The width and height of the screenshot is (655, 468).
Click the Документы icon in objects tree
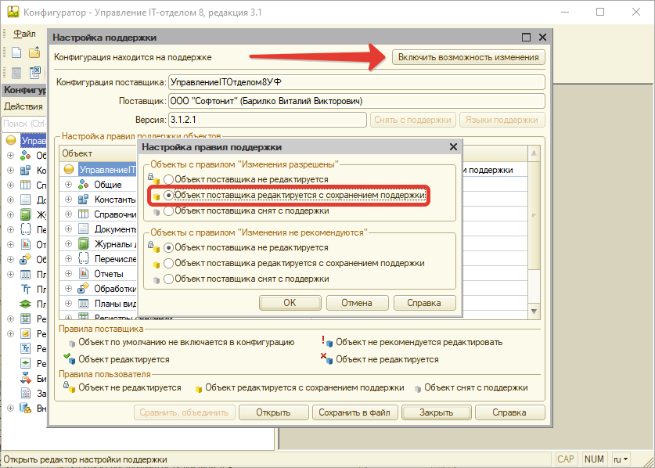(84, 229)
